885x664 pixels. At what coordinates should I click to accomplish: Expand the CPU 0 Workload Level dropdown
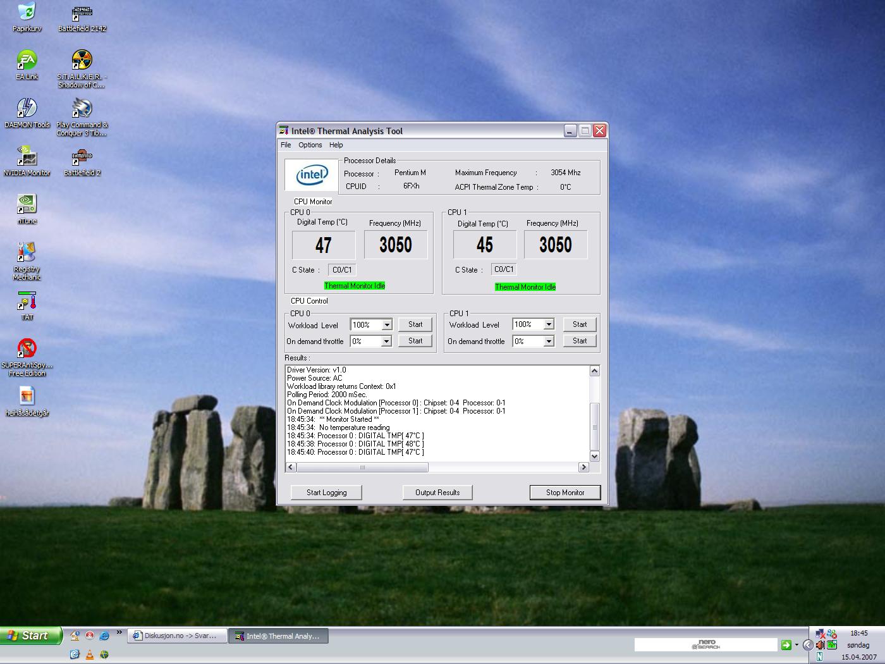coord(387,325)
